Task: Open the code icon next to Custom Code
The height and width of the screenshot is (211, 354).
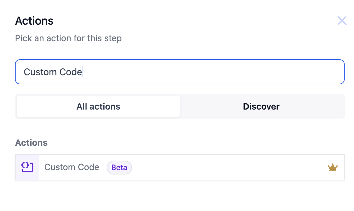Action: coord(27,167)
